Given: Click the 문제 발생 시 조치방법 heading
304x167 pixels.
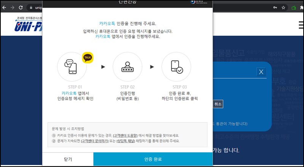Looking at the screenshot, I should point(68,129).
